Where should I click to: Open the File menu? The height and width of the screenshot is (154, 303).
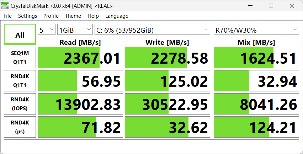pyautogui.click(x=7, y=16)
